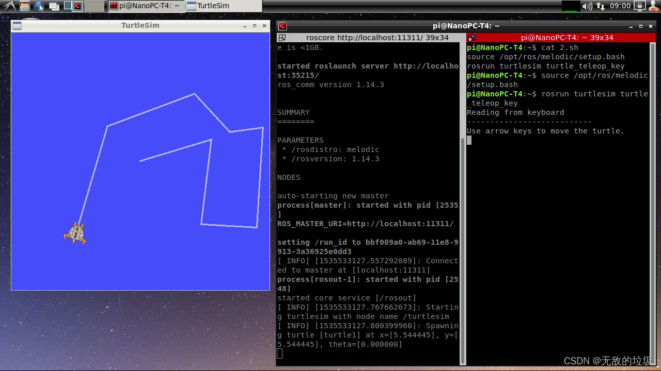This screenshot has width=661, height=371.
Task: Close the pi@NanoPC-T4 terminal window
Action: point(651,26)
